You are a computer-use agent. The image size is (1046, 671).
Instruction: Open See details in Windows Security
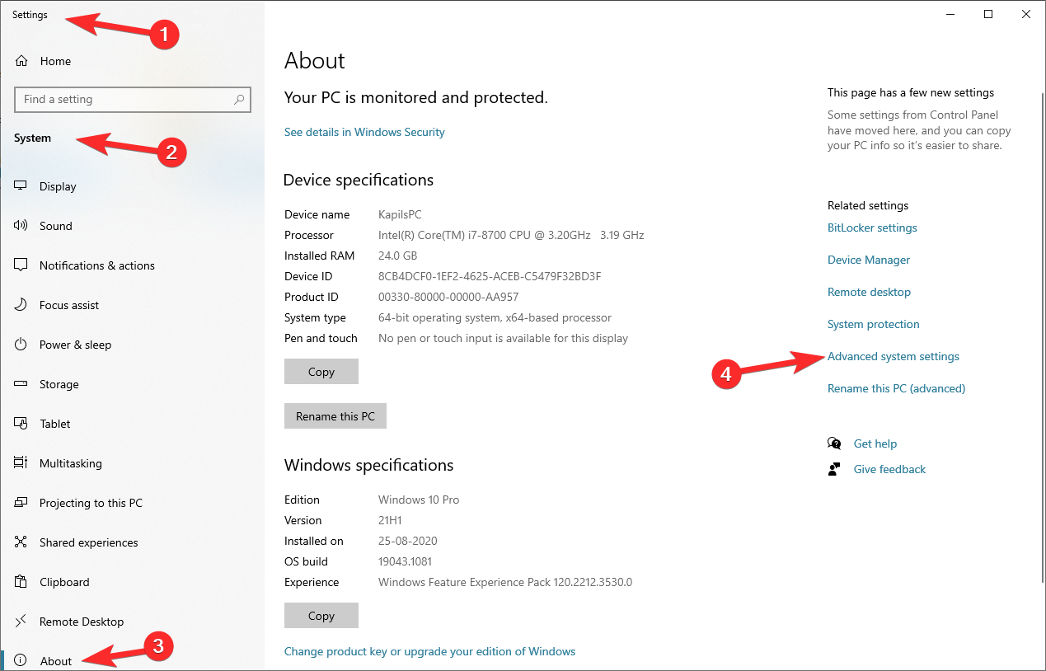point(364,132)
